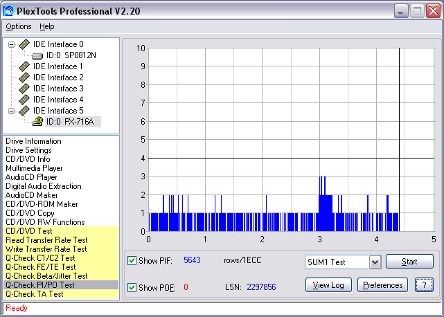The image size is (444, 317).
Task: Select Multimedia Player in function list
Action: click(x=34, y=168)
